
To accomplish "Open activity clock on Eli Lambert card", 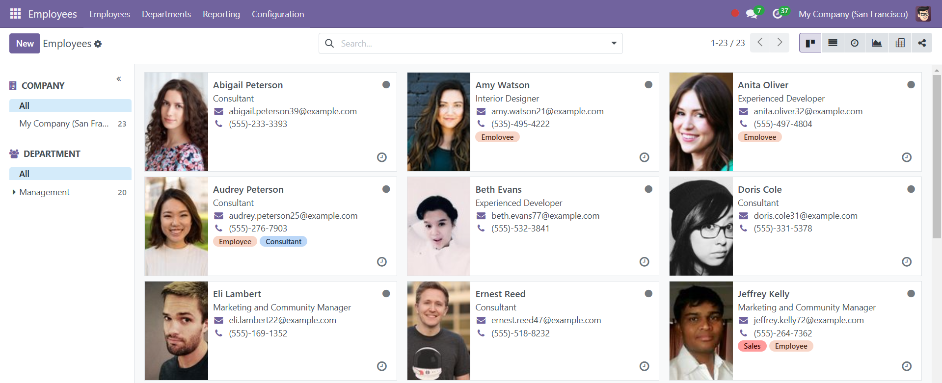I will [381, 366].
